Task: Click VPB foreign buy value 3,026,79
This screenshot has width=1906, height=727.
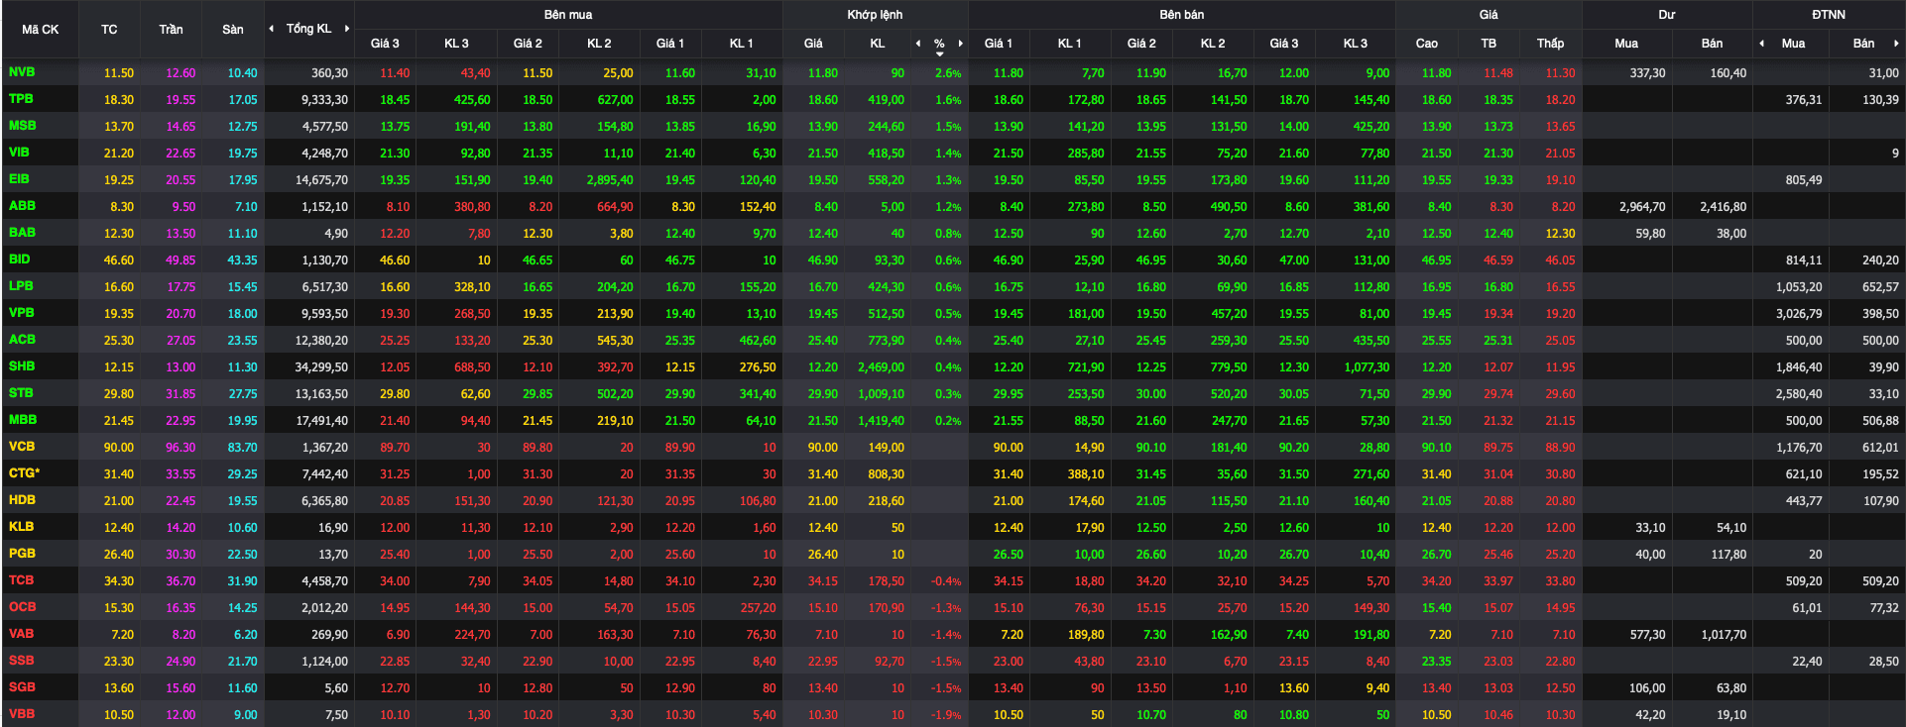Action: coord(1799,314)
